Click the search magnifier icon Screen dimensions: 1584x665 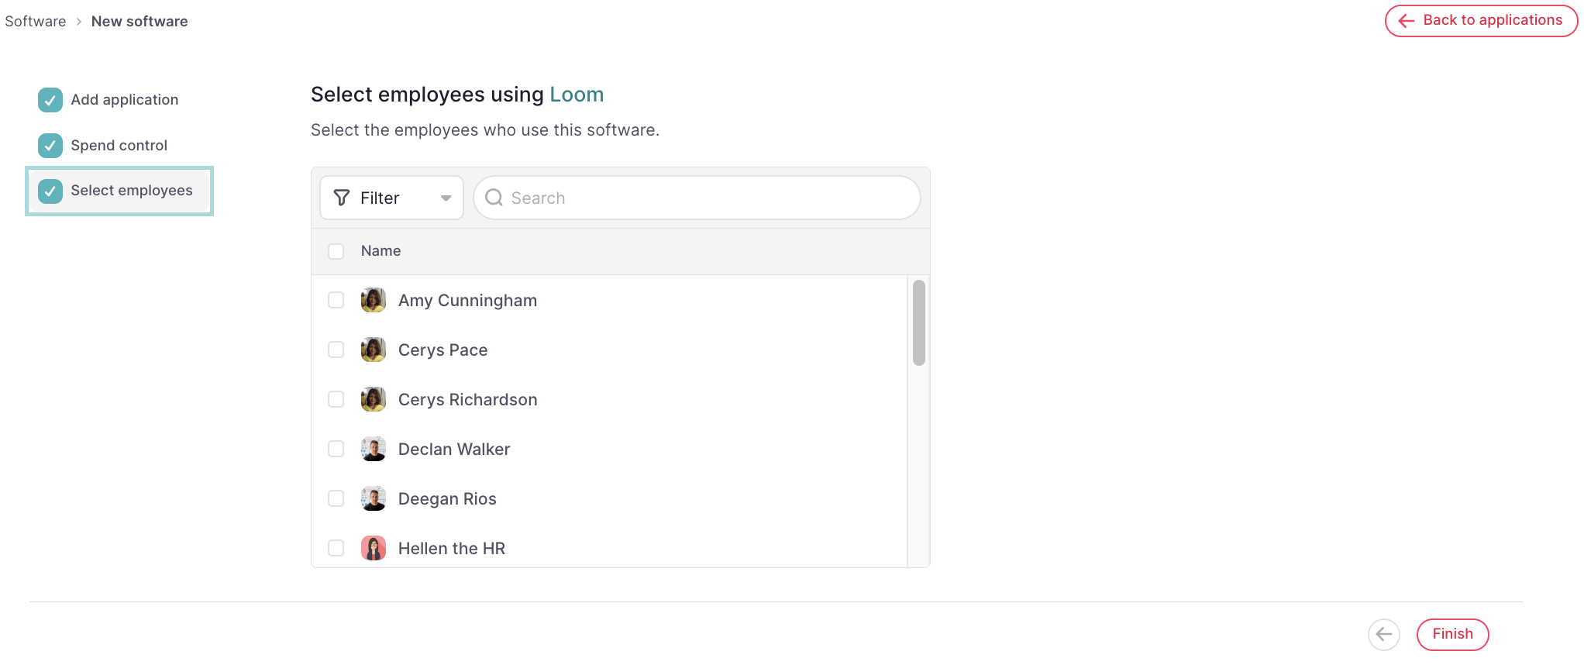tap(494, 198)
